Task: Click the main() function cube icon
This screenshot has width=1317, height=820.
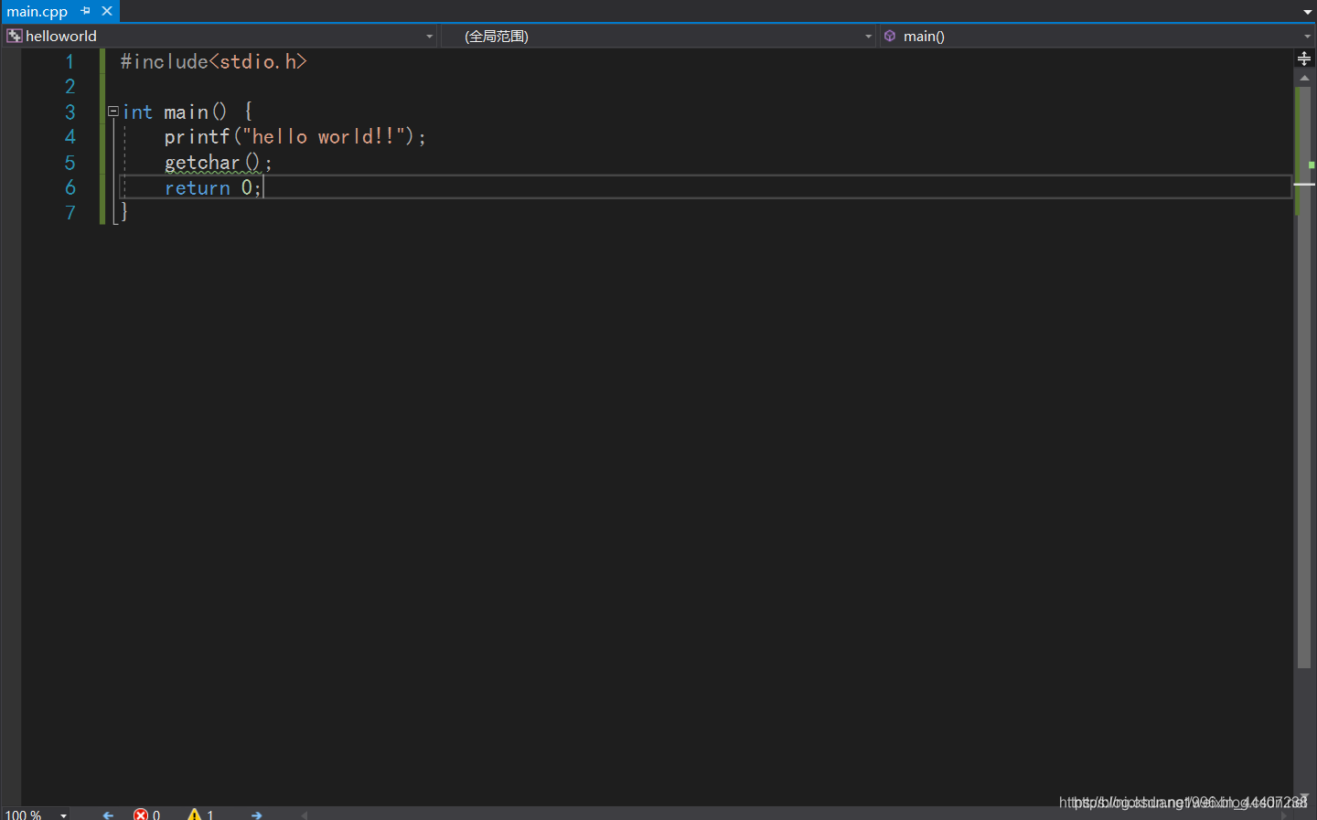Action: click(890, 36)
